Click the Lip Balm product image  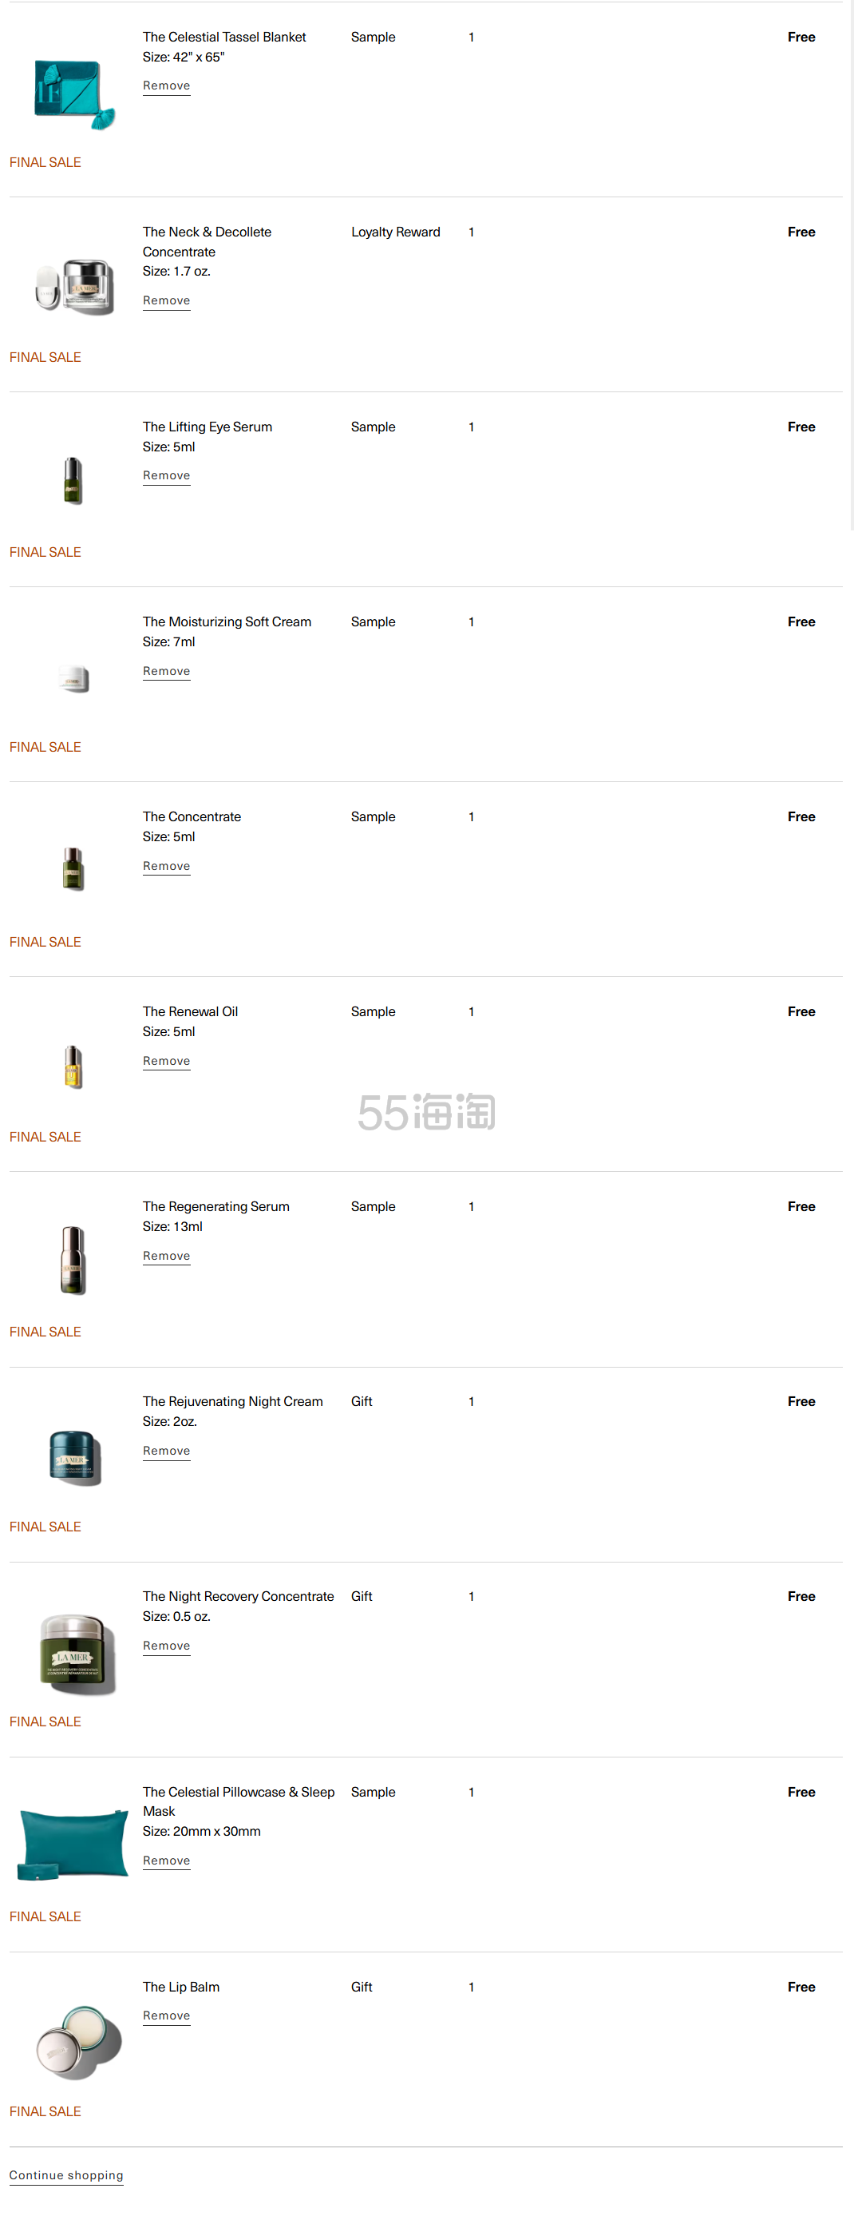click(x=77, y=2042)
